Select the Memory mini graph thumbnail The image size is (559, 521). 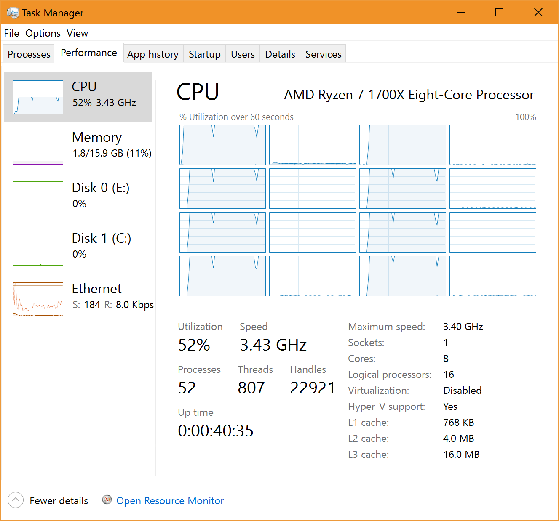[x=38, y=148]
